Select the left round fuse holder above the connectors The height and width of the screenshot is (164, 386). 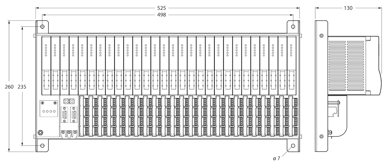click(66, 101)
